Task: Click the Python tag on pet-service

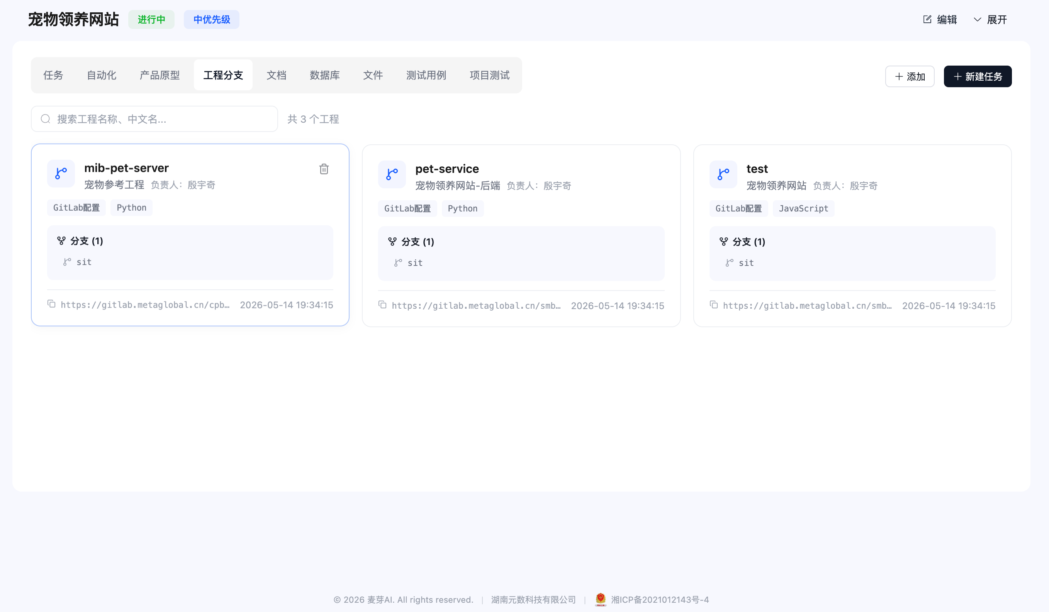Action: pyautogui.click(x=462, y=208)
